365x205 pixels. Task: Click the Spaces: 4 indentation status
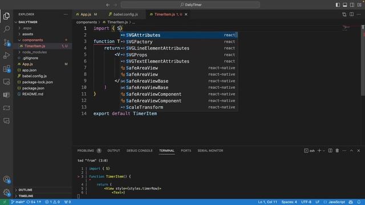click(289, 202)
